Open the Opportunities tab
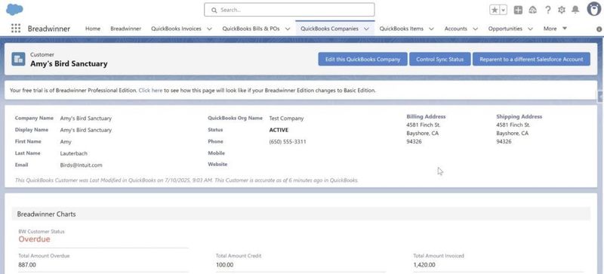This screenshot has height=274, width=604. (505, 29)
